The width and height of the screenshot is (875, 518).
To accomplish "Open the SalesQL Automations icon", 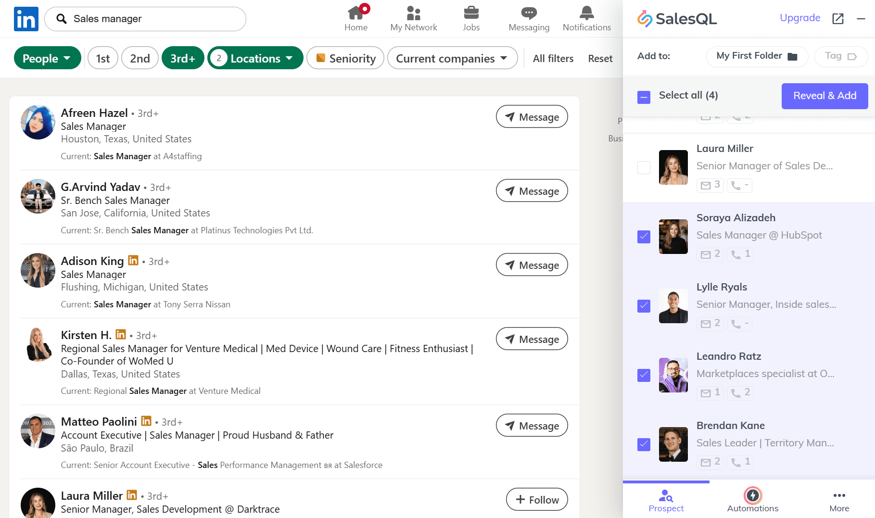I will point(752,495).
